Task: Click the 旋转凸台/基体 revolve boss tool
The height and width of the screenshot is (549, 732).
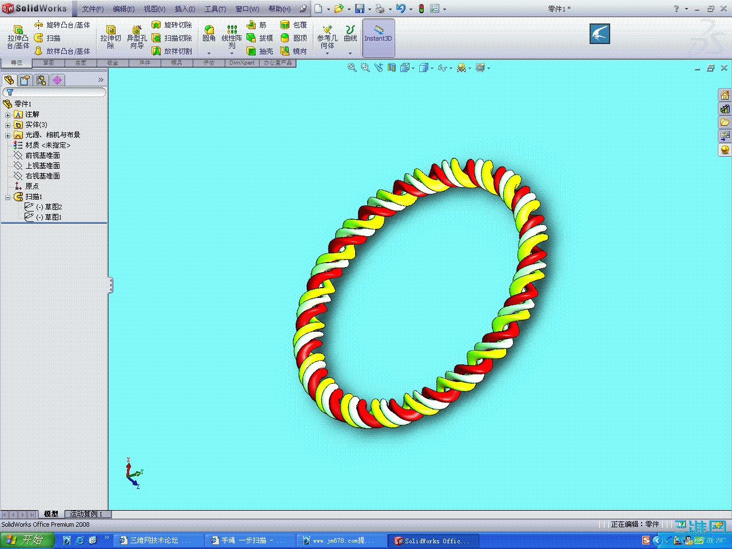Action: pyautogui.click(x=62, y=25)
